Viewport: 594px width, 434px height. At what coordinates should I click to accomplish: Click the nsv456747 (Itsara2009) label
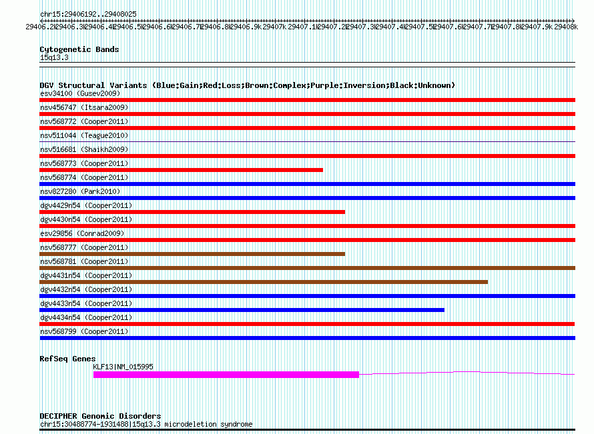pos(84,107)
